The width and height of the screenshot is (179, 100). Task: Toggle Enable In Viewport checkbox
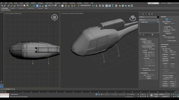[x=142, y=42]
